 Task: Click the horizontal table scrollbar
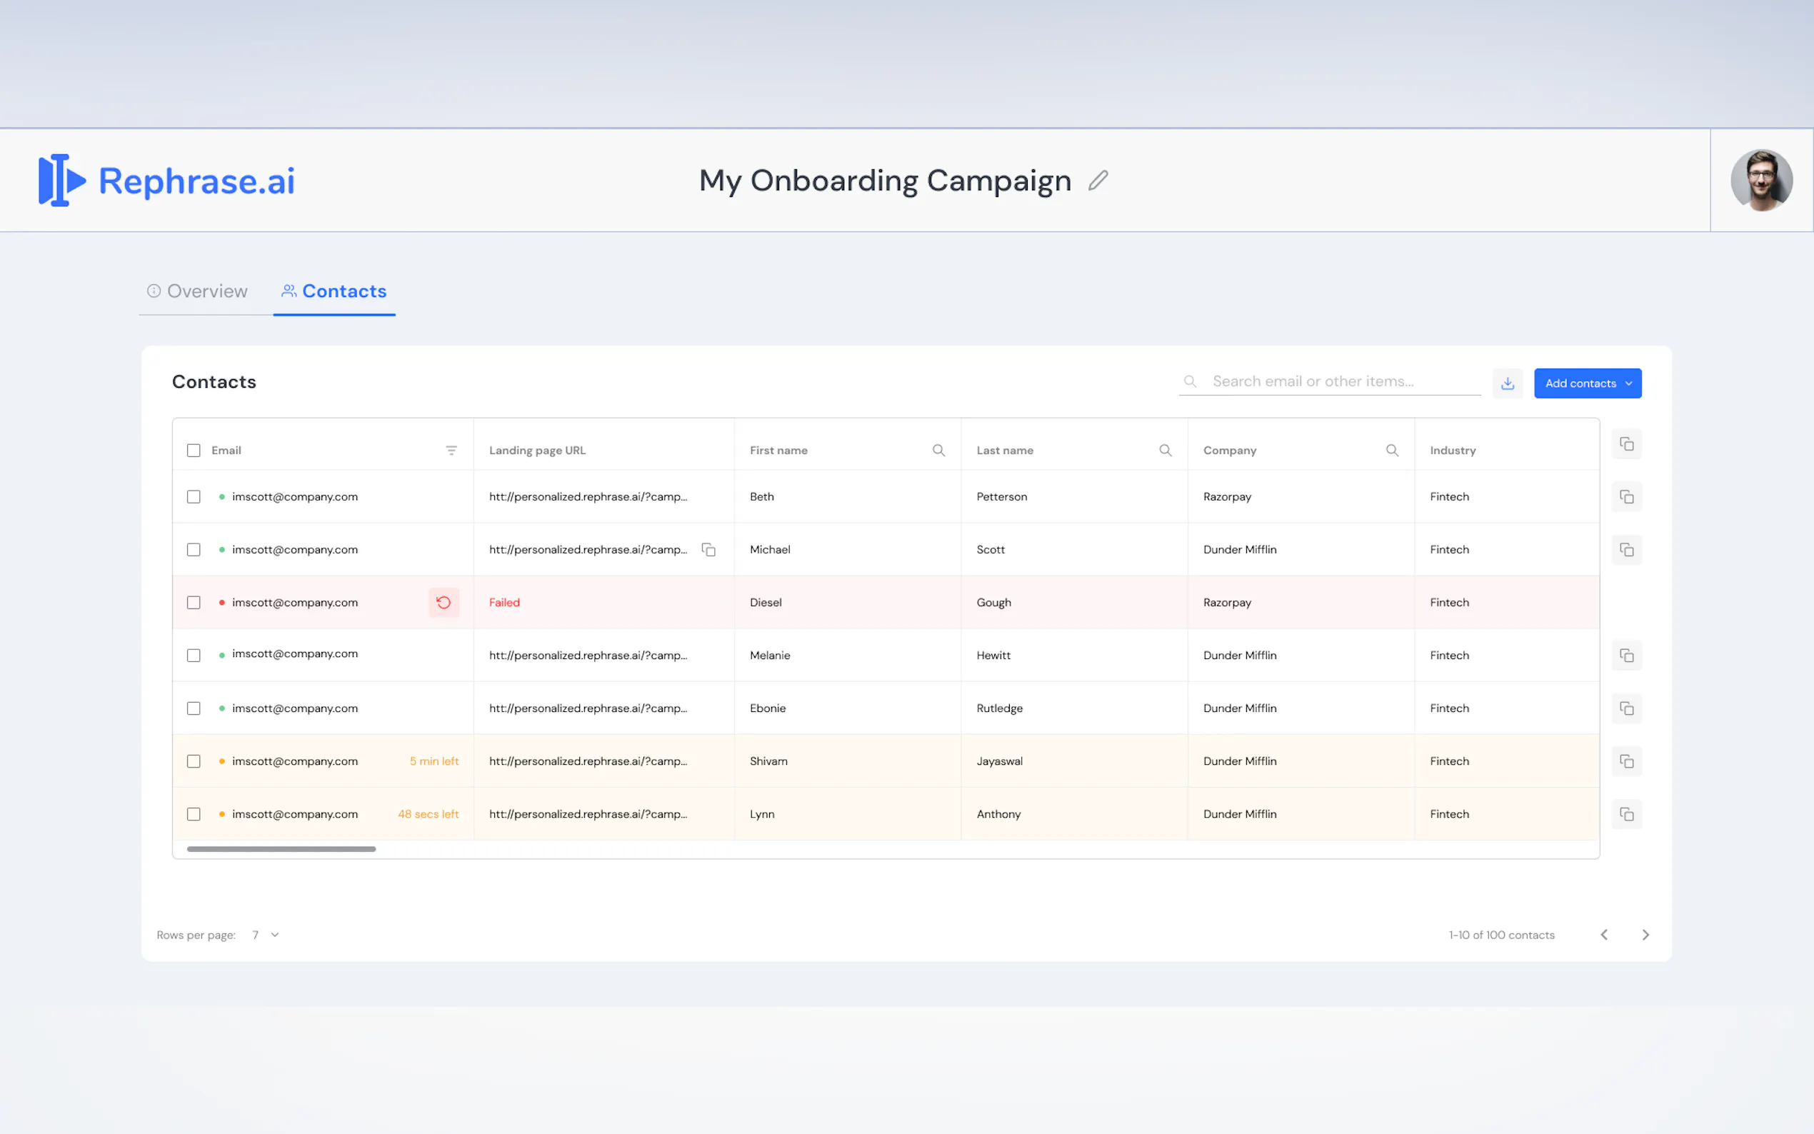[281, 849]
